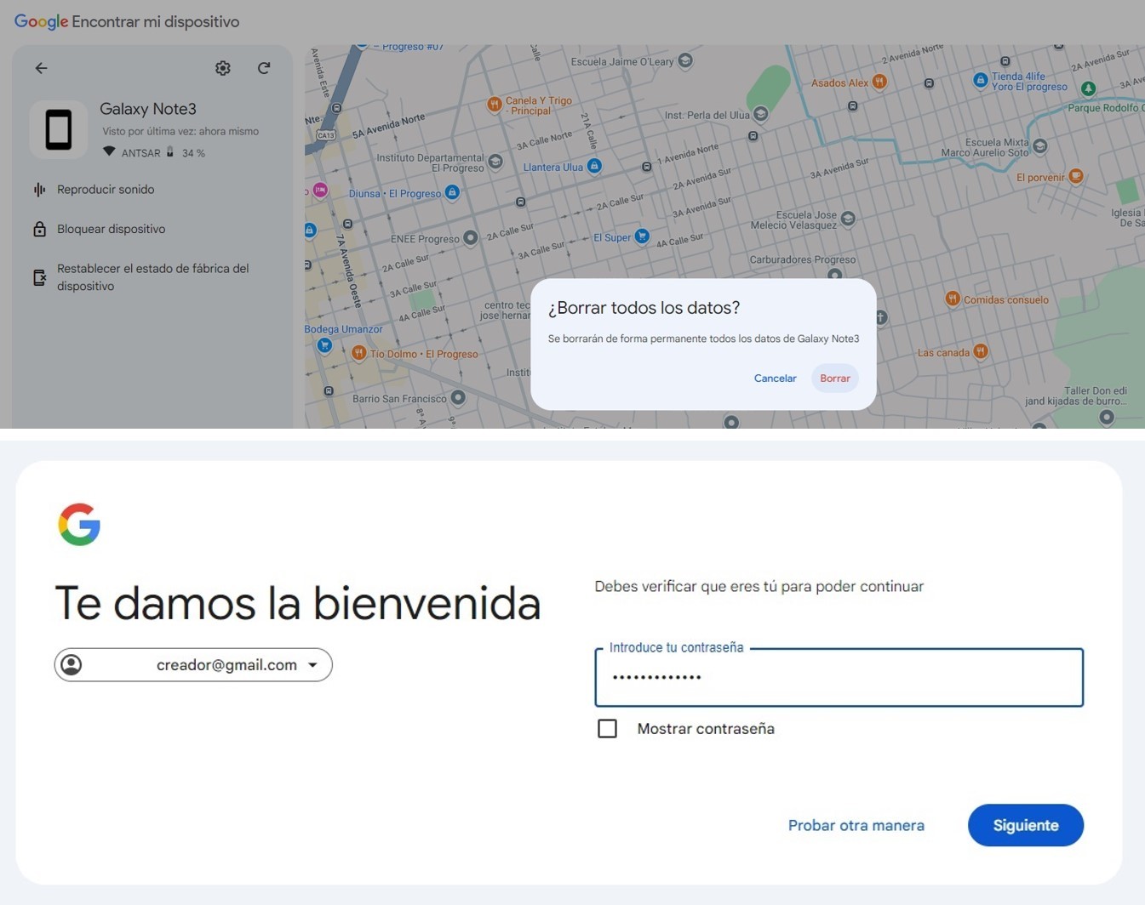Click the Siguiente button
1145x905 pixels.
[x=1025, y=825]
